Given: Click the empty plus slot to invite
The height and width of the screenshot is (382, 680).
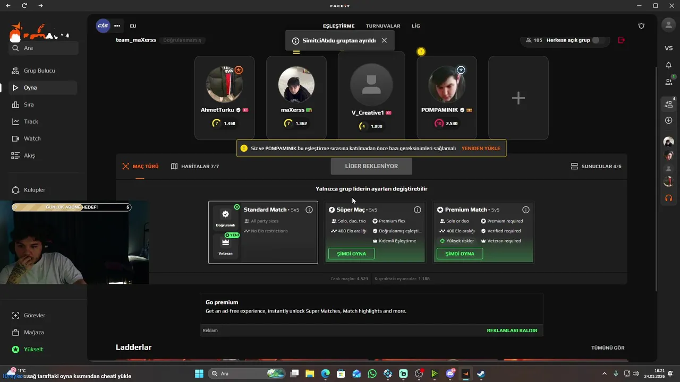Looking at the screenshot, I should (518, 98).
